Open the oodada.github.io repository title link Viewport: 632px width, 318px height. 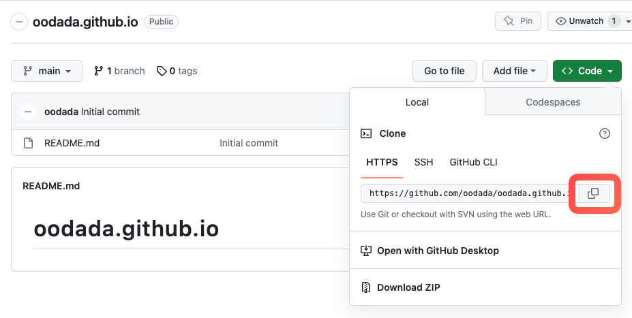[85, 22]
